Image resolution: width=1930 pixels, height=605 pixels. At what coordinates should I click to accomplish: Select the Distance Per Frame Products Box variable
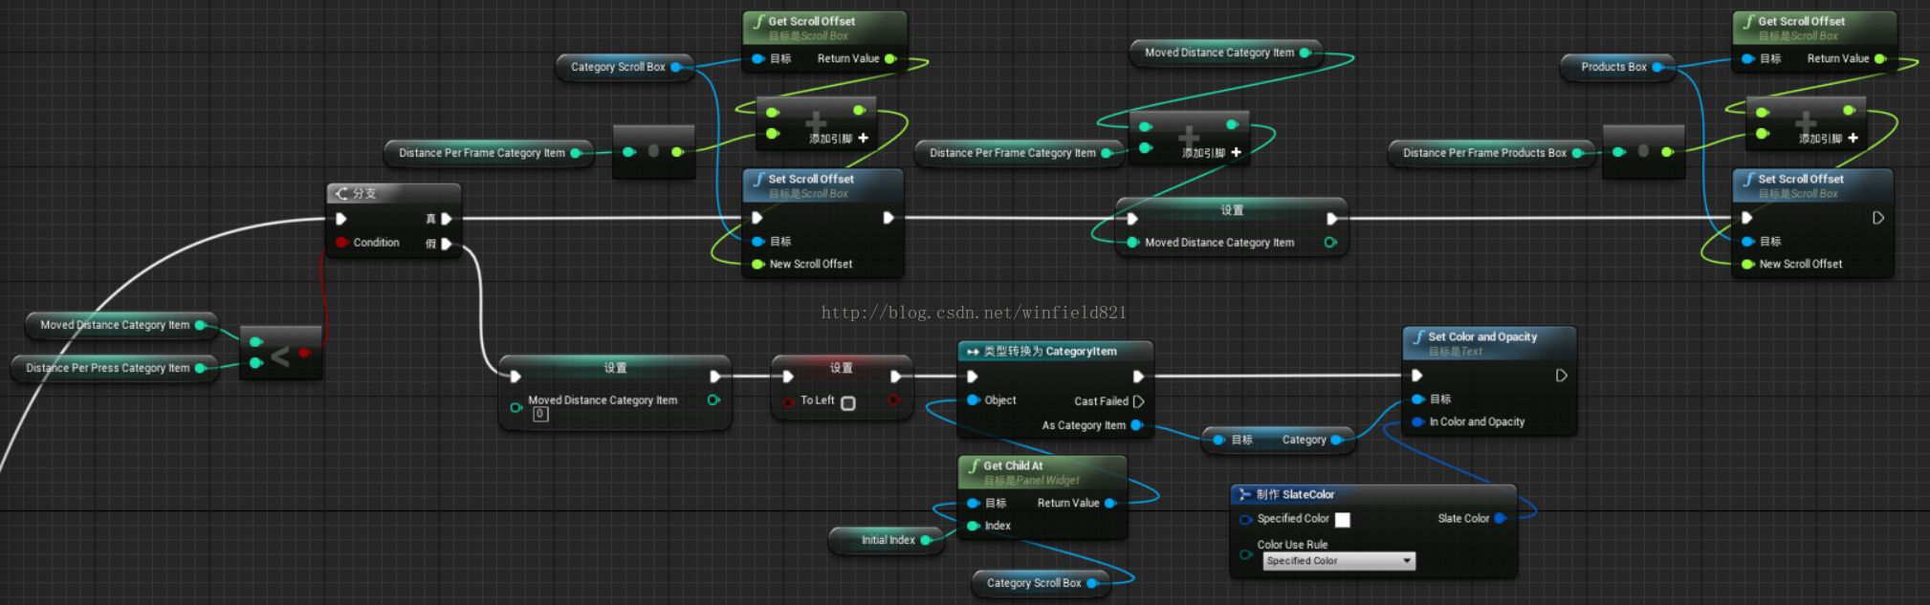(x=1492, y=153)
